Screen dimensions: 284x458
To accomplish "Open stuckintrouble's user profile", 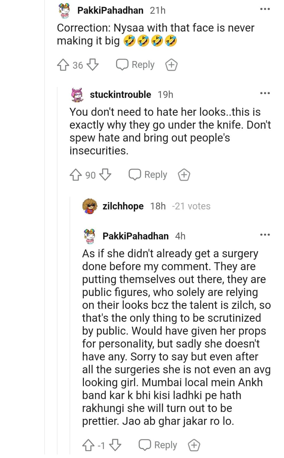I will (120, 94).
